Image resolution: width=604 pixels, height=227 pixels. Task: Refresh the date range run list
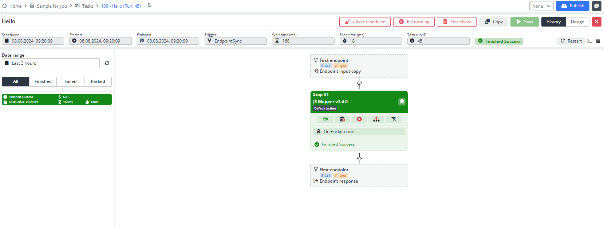[107, 63]
